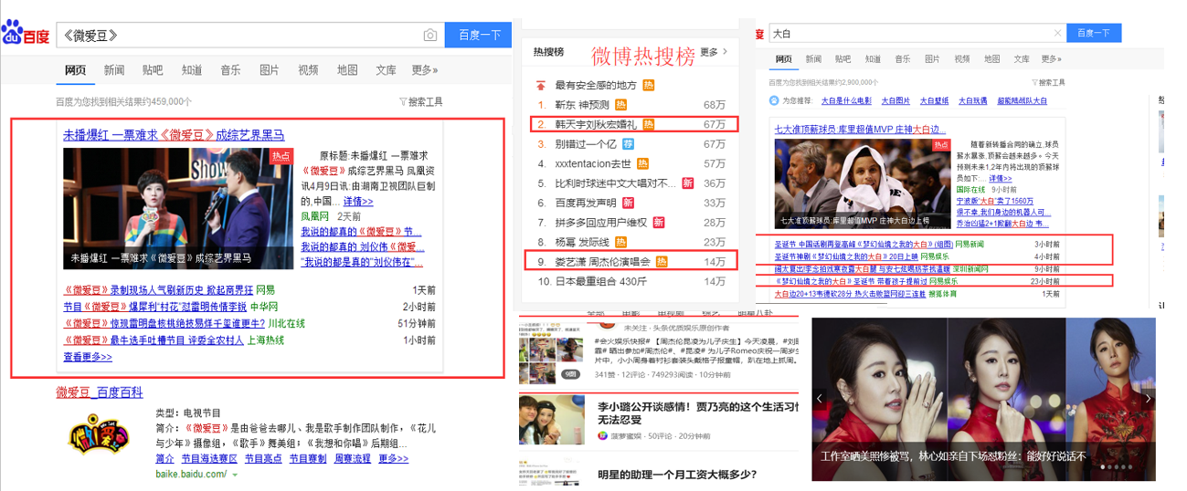The width and height of the screenshot is (1187, 491).
Task: Switch to the 视频 tab in the 微爱豆 search window
Action: [308, 69]
